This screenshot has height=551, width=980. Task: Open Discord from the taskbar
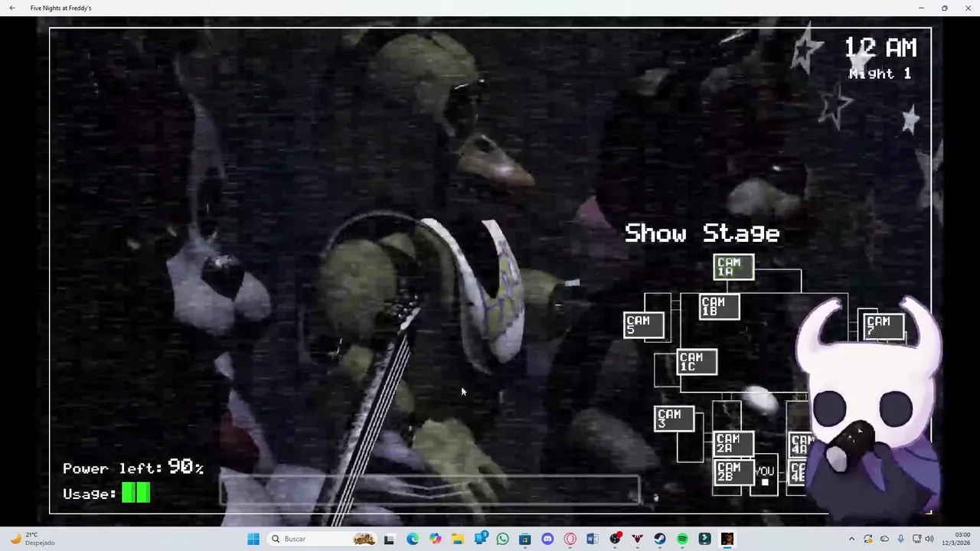pyautogui.click(x=547, y=539)
